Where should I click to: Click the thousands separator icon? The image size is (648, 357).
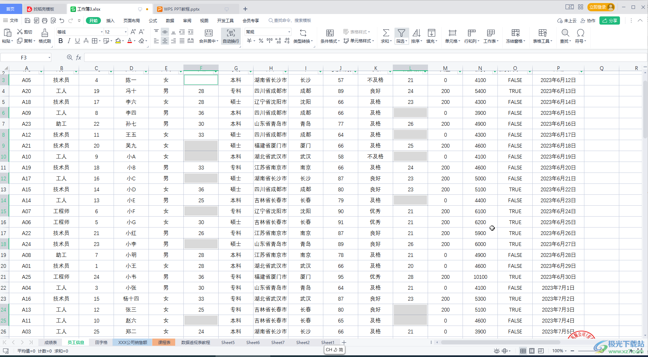270,41
